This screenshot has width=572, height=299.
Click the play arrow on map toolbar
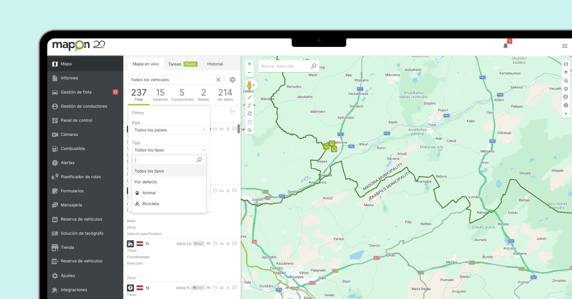tap(566, 114)
